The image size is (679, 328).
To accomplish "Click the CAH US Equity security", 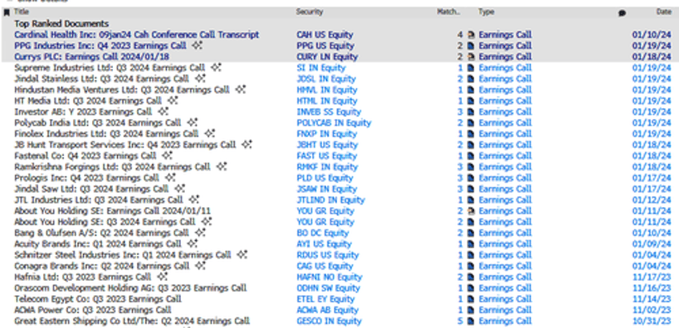I will (325, 34).
